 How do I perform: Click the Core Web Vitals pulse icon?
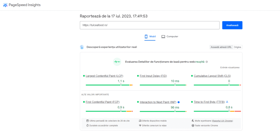point(117,62)
